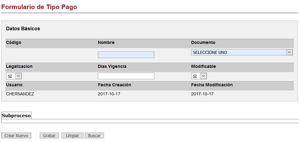Hit the Limpiar button

click(x=72, y=136)
